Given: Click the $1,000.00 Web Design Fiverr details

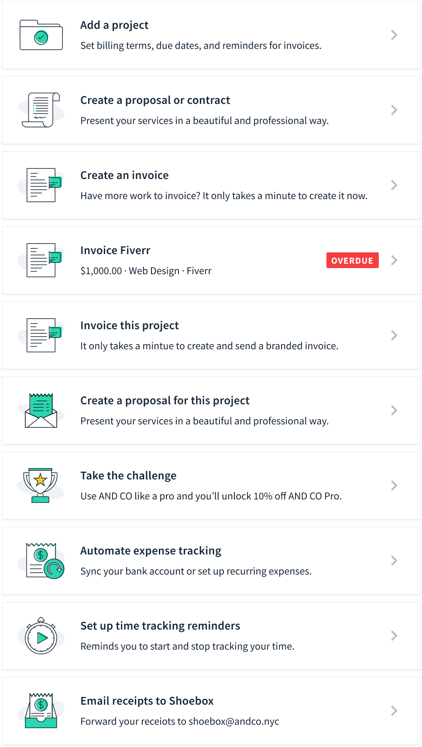Looking at the screenshot, I should pyautogui.click(x=146, y=271).
